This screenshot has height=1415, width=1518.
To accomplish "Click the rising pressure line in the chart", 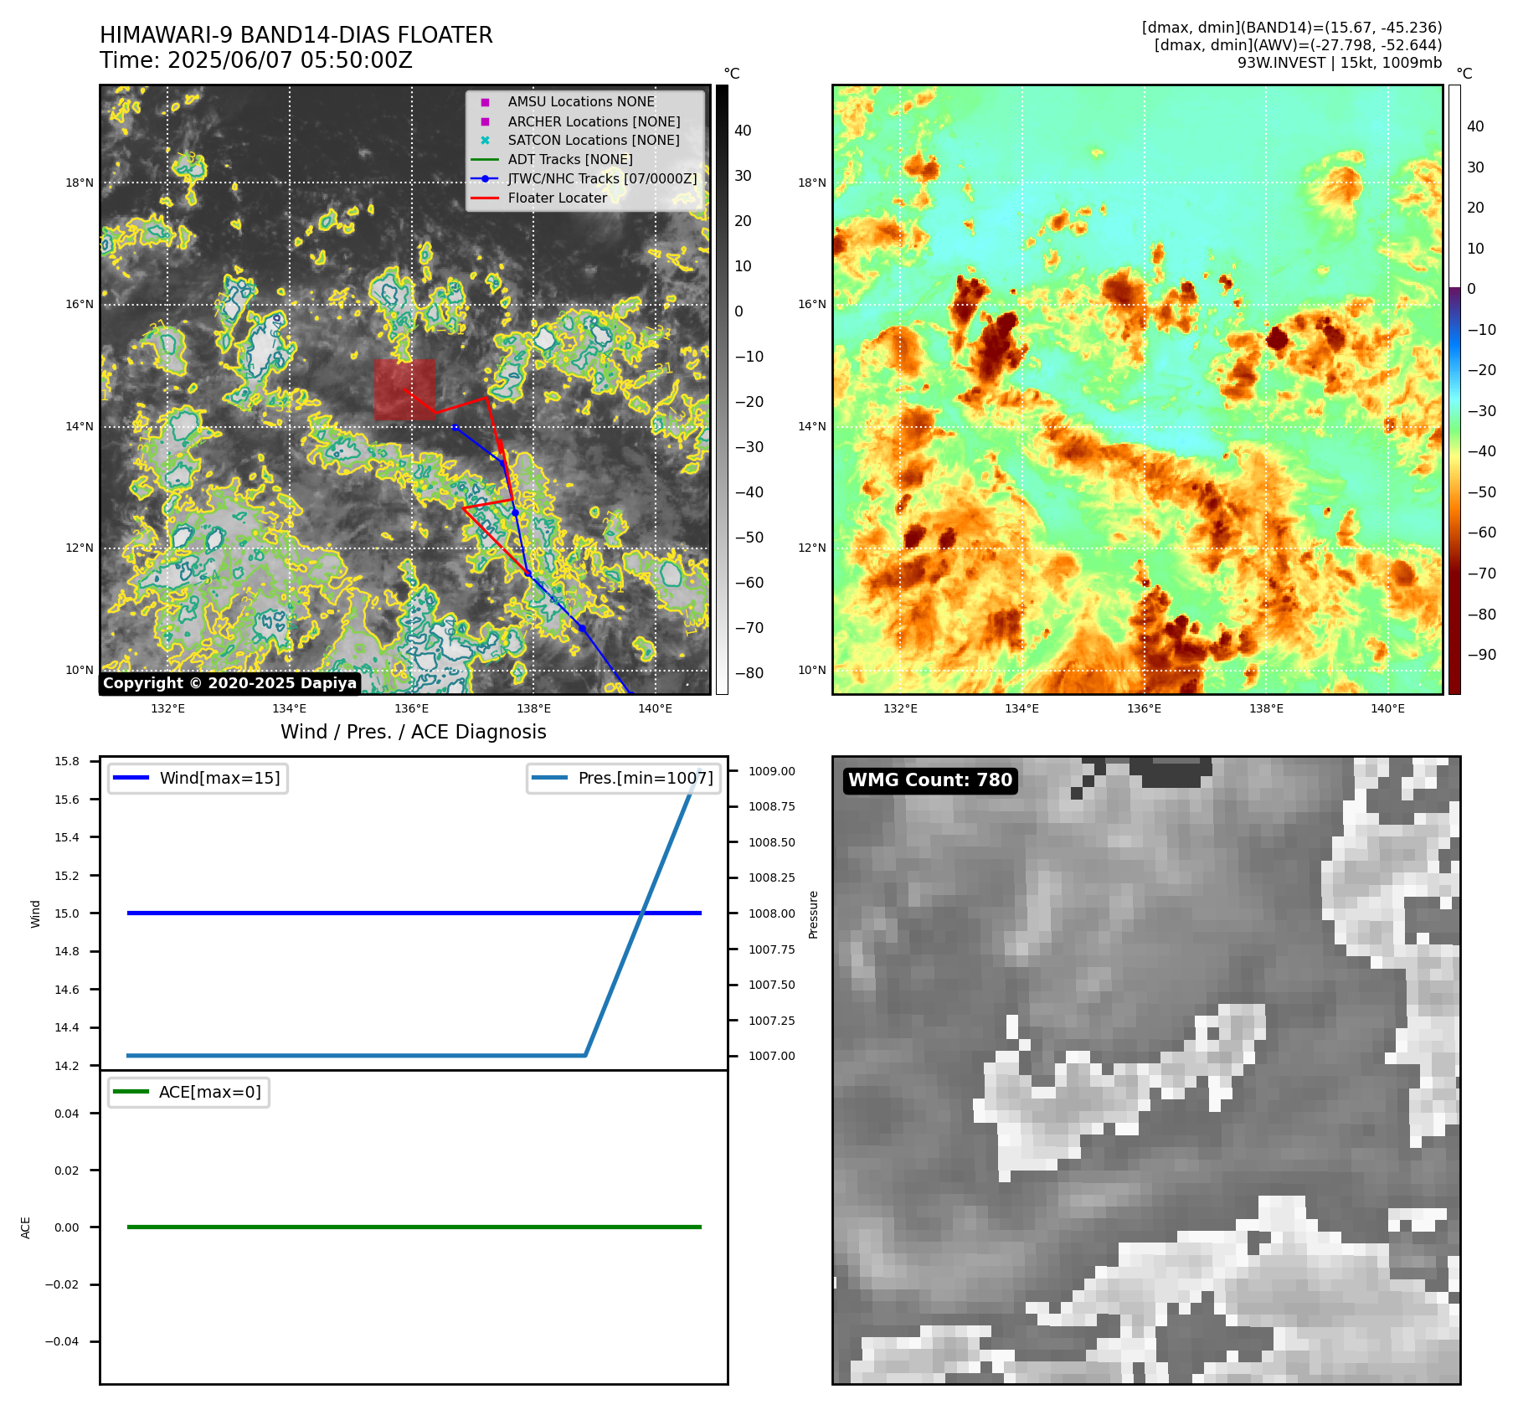I will [642, 913].
